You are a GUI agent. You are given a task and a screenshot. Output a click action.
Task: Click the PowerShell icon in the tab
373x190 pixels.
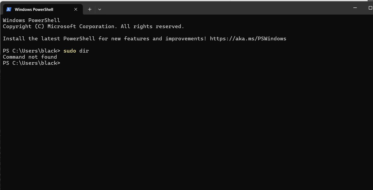point(9,9)
